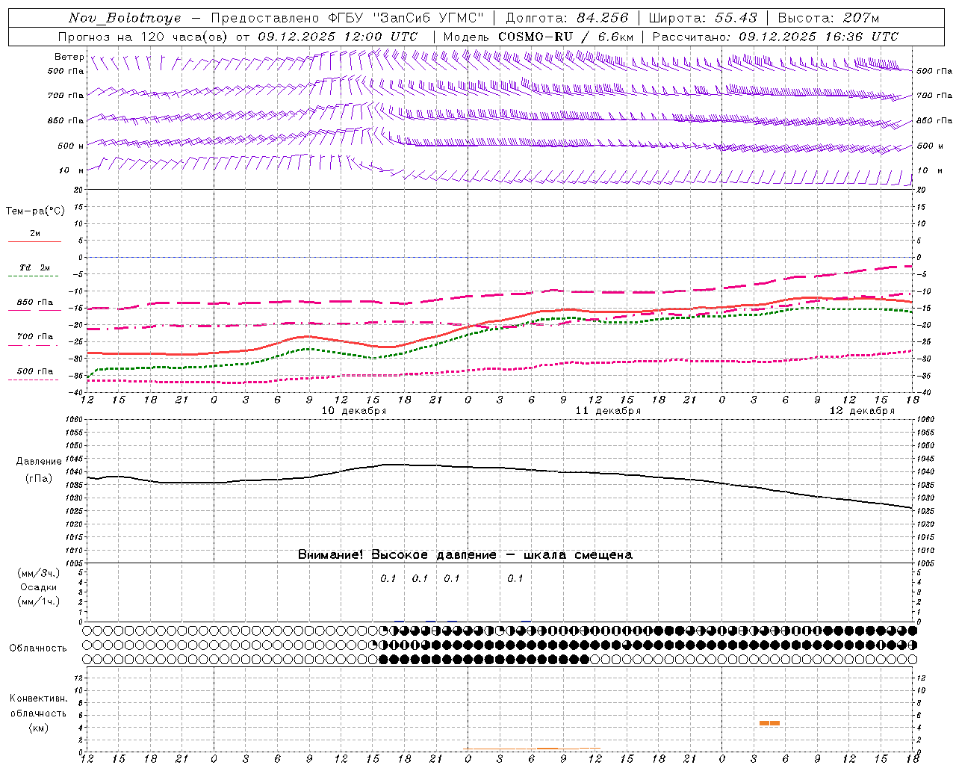Click the Тем-ра(°C) axis title

point(35,211)
